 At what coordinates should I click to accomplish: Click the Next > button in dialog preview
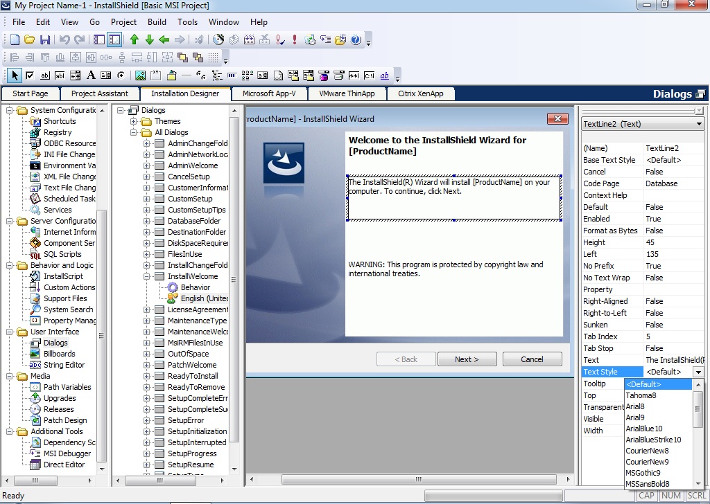pyautogui.click(x=467, y=359)
